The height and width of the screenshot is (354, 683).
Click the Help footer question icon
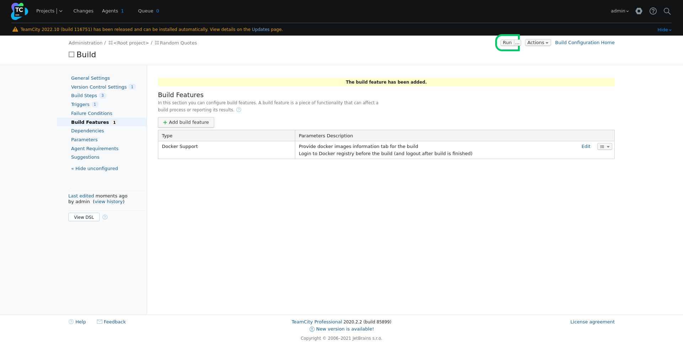click(x=71, y=322)
